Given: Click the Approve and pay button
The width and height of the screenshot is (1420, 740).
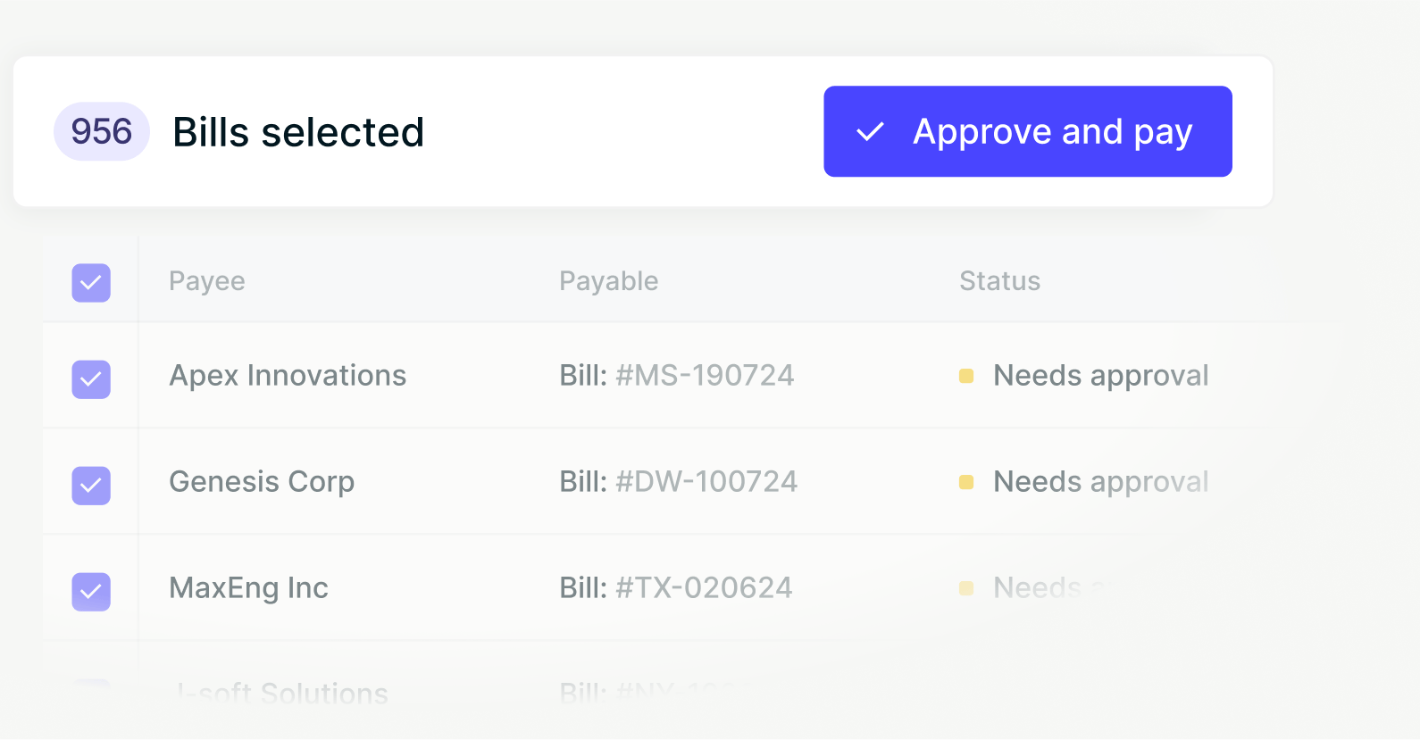Looking at the screenshot, I should tap(1027, 131).
